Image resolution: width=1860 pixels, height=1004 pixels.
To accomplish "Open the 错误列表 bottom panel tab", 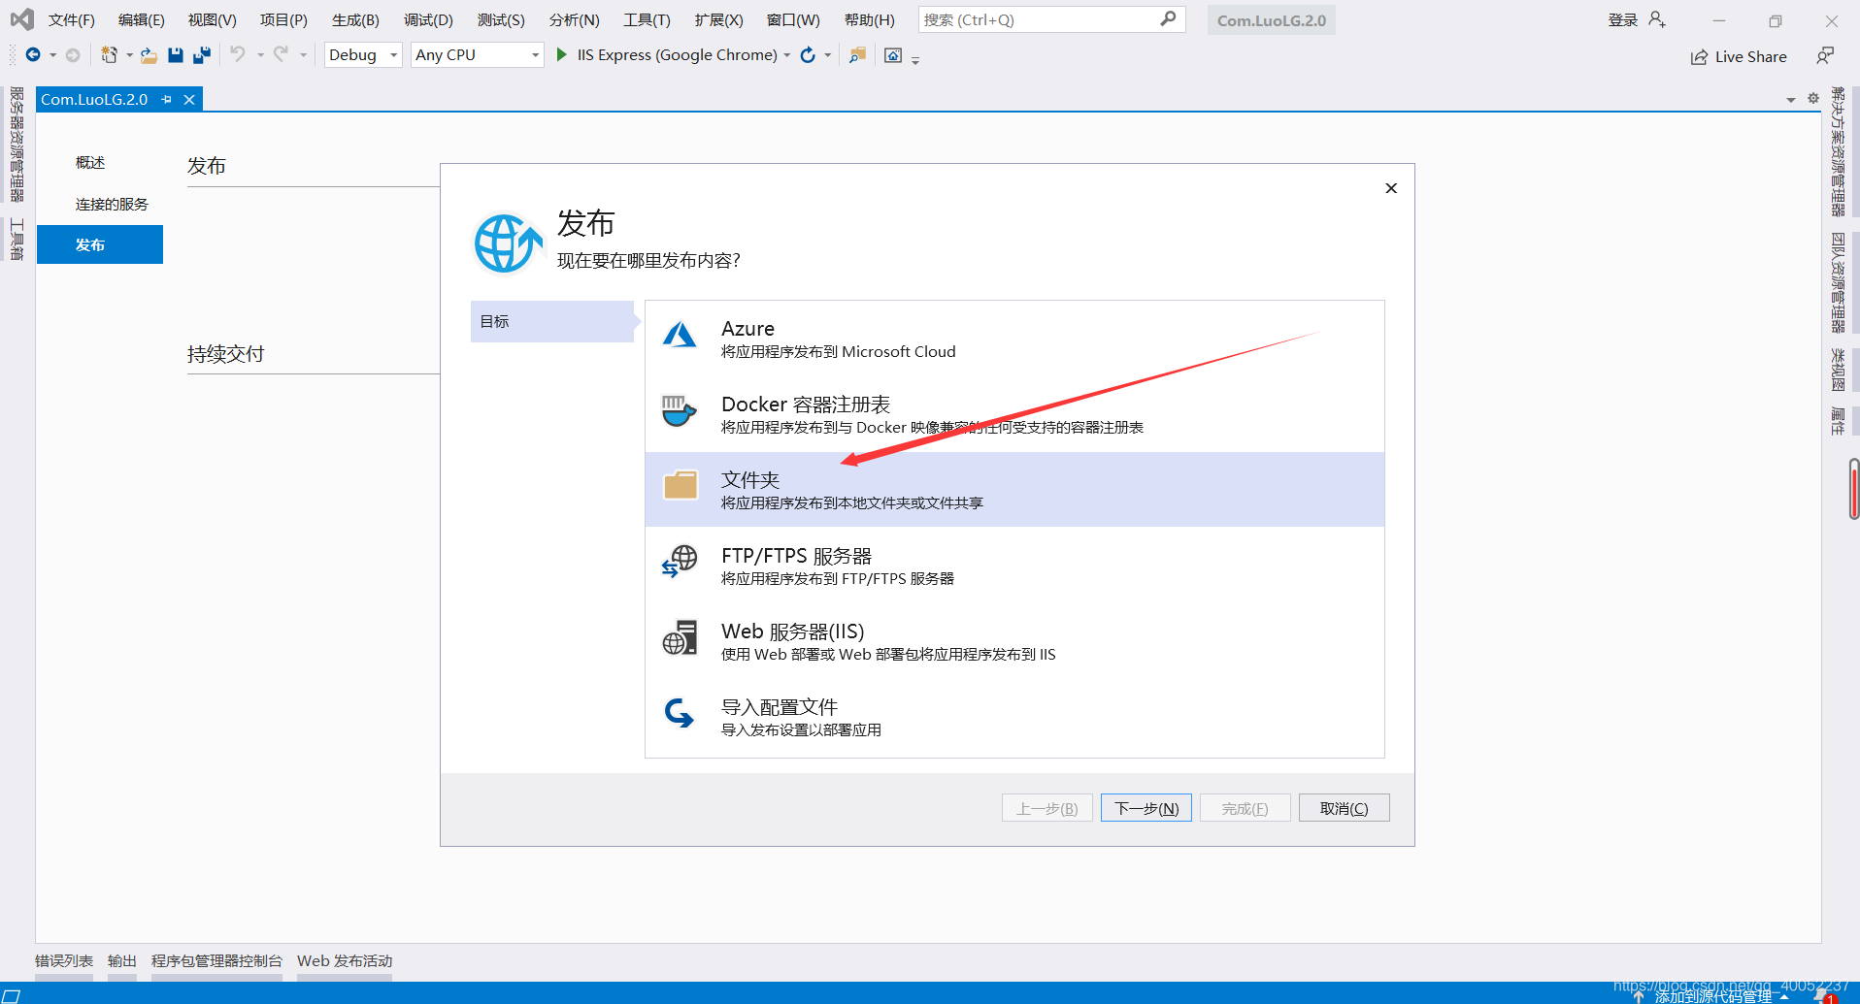I will click(x=64, y=961).
